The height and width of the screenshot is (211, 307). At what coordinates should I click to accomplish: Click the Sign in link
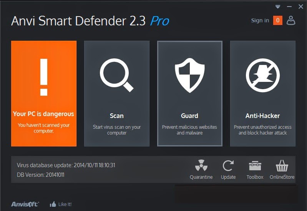(x=260, y=20)
